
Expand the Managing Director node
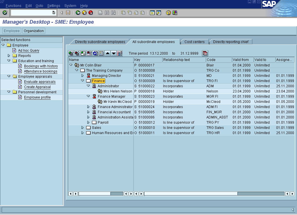point(82,75)
